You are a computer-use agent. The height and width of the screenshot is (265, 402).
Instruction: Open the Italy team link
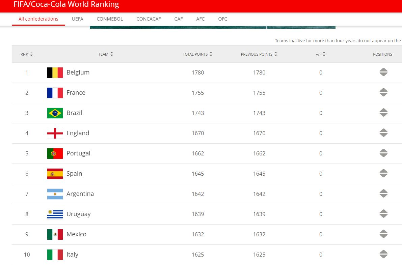coord(72,255)
